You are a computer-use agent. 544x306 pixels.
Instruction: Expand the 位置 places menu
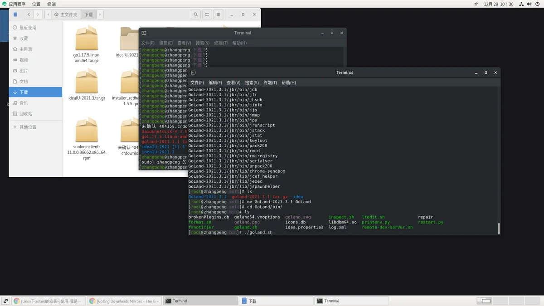coord(36,4)
